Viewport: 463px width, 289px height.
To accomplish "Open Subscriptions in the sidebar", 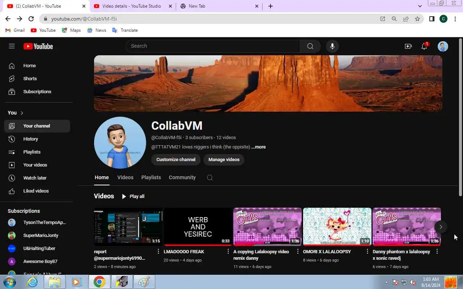I will pos(37,92).
